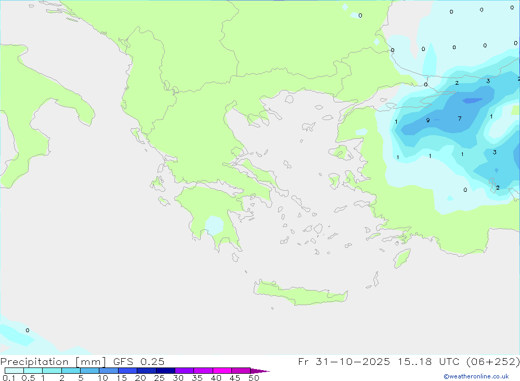Click the legend label '25'

click(159, 378)
